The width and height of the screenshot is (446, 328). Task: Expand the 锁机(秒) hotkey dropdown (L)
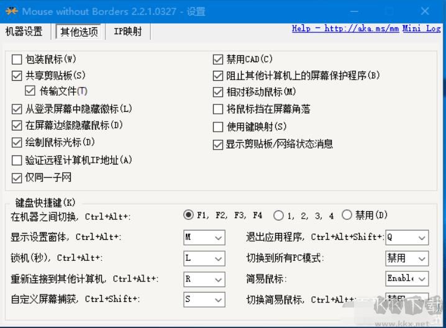[204, 258]
